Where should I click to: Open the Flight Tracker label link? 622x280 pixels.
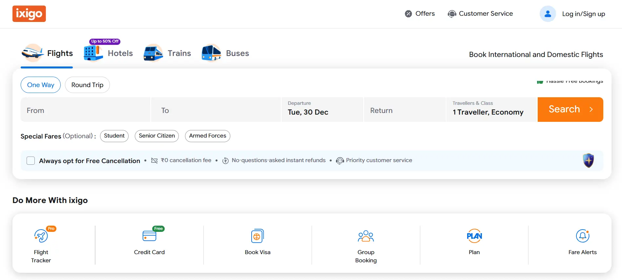pos(41,256)
